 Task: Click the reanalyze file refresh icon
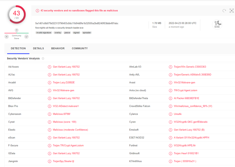[x=224, y=11]
